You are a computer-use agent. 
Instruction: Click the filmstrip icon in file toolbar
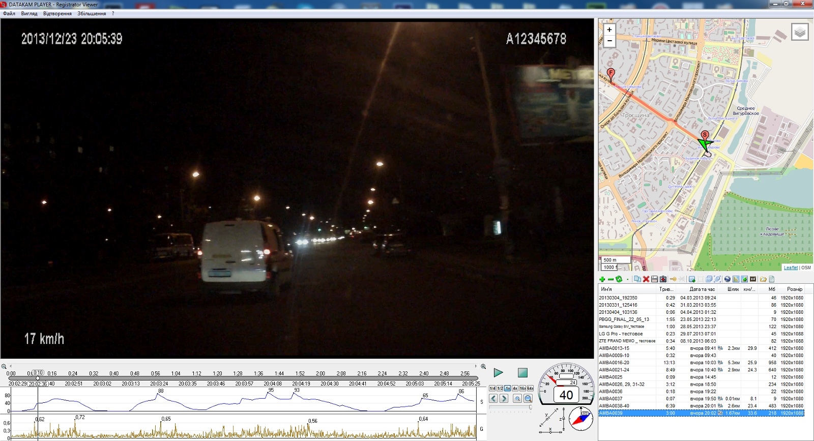click(753, 279)
